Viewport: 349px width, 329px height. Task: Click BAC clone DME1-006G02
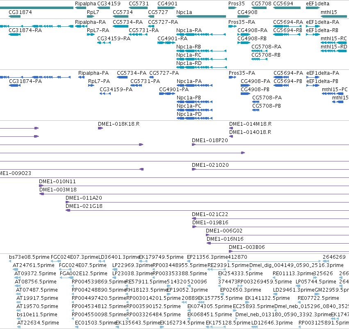[x=224, y=231]
